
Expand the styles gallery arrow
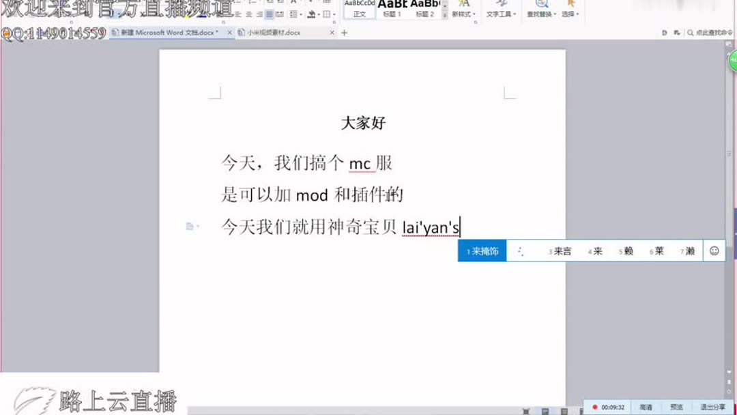(x=445, y=15)
